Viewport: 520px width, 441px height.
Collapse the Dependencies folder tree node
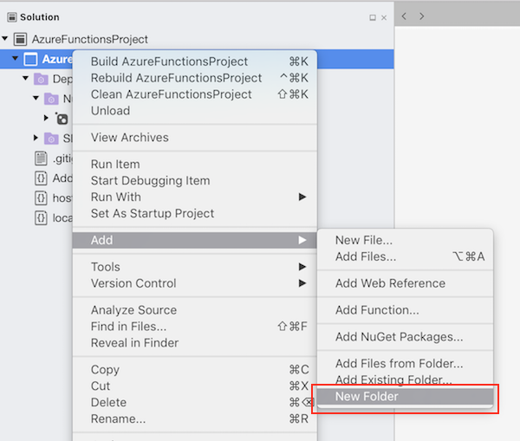click(x=25, y=79)
